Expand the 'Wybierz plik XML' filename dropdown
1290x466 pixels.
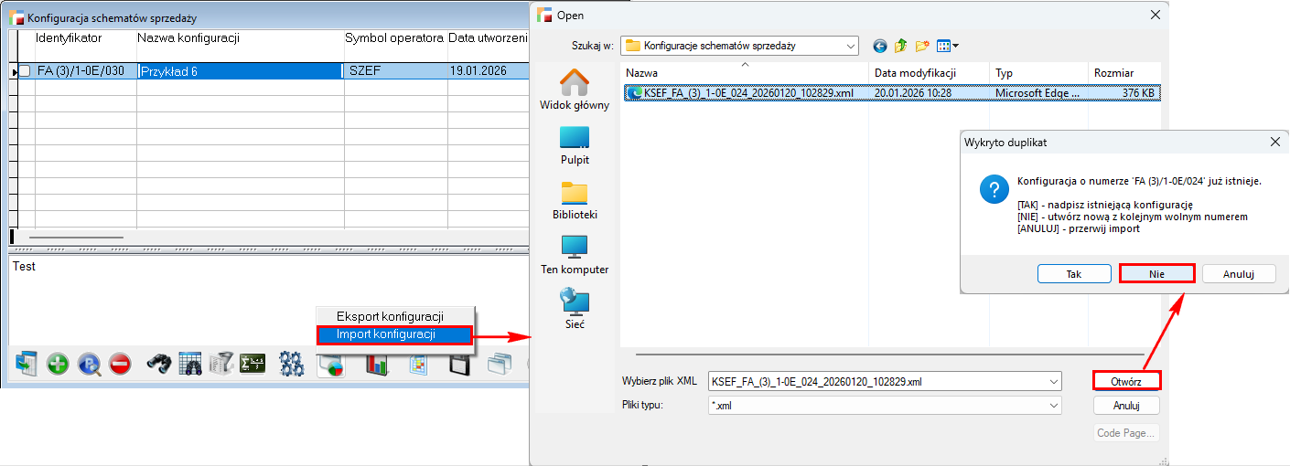1052,381
